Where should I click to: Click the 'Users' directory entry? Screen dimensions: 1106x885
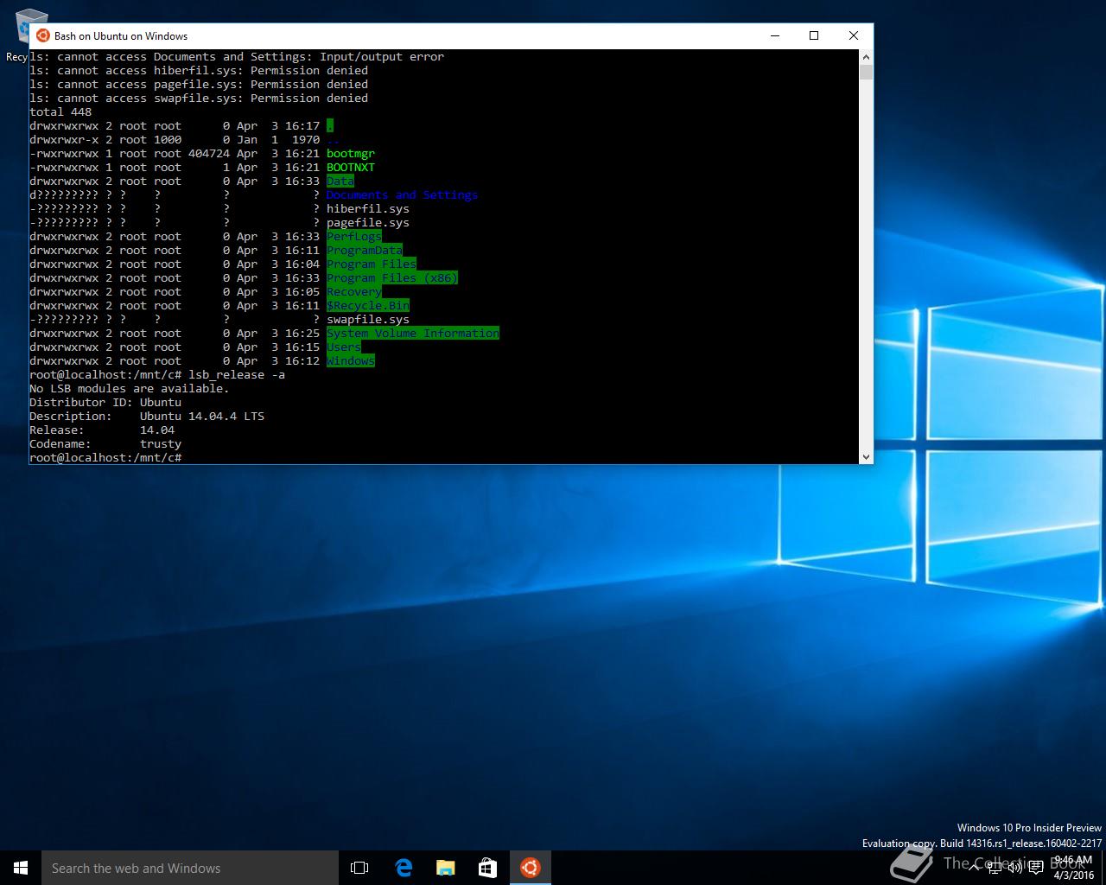(344, 347)
